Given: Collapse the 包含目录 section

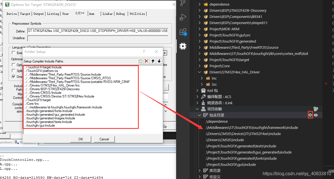Looking at the screenshot, I should (199, 115).
